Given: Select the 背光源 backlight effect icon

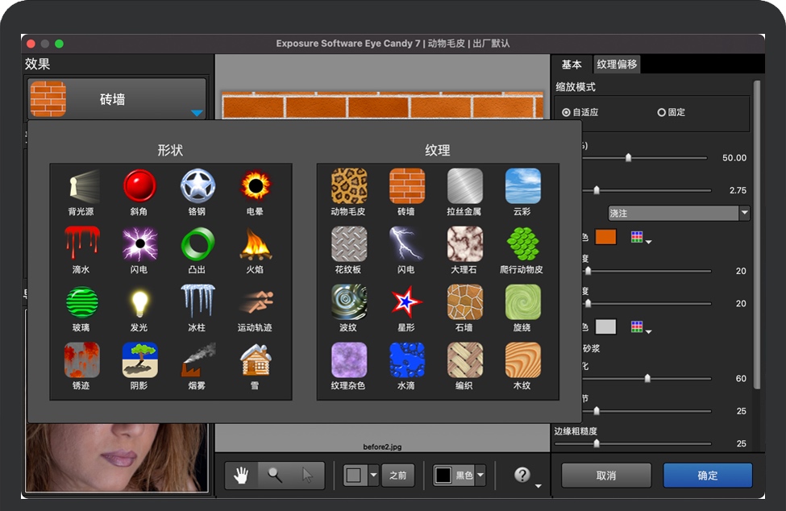Looking at the screenshot, I should coord(81,186).
